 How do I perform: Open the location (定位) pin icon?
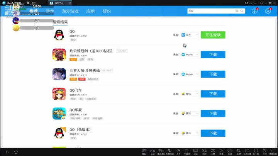click(264, 152)
